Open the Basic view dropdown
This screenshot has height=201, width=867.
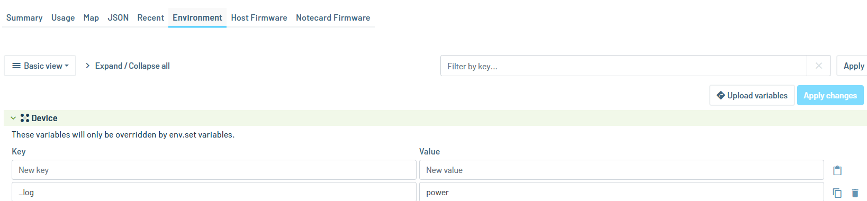[x=40, y=66]
